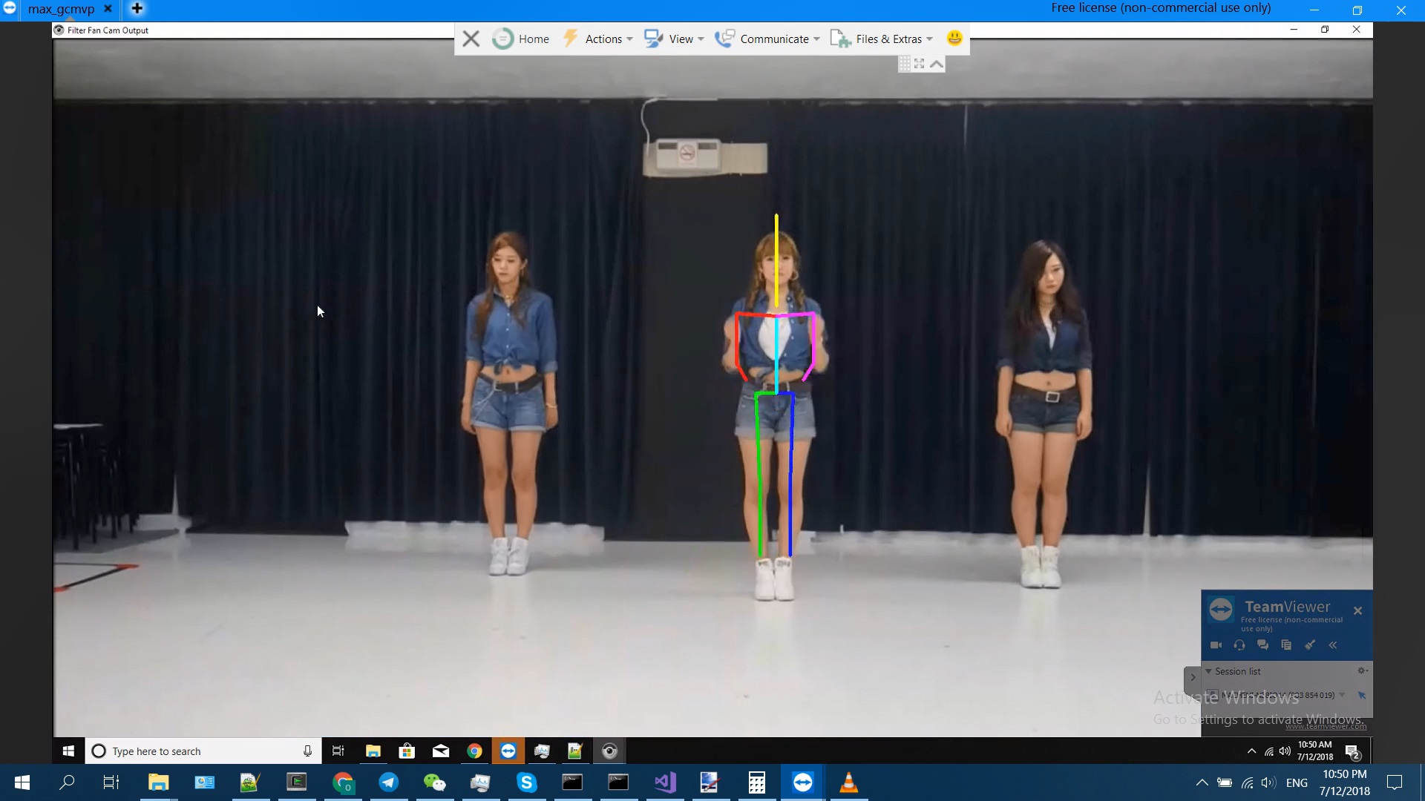Open Telegram from the taskbar
This screenshot has height=801, width=1425.
tap(388, 782)
